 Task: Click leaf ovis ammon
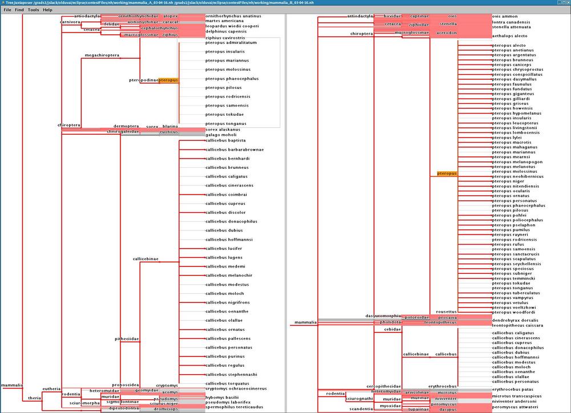coord(505,17)
